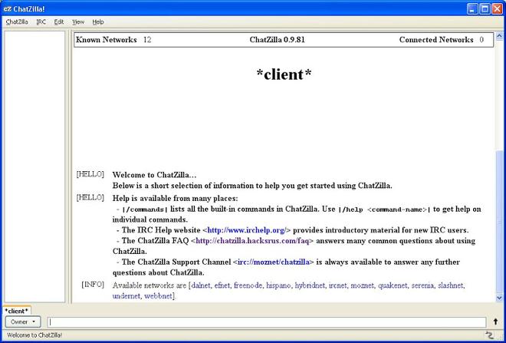Open the Owner nickname dropdown
The image size is (506, 343).
point(22,322)
